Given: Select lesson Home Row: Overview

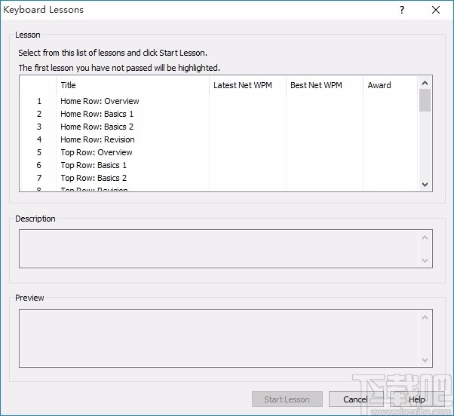Looking at the screenshot, I should [100, 101].
